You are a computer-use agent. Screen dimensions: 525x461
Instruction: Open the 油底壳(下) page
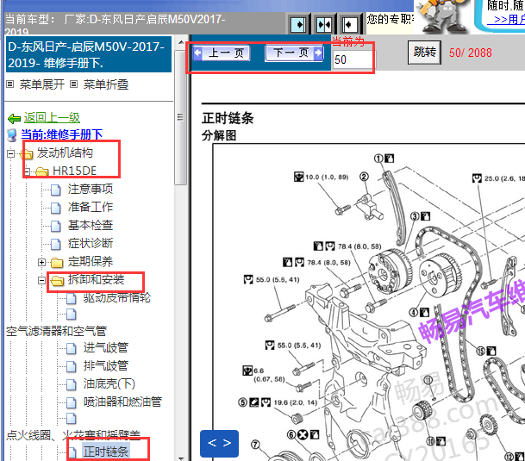click(x=109, y=383)
